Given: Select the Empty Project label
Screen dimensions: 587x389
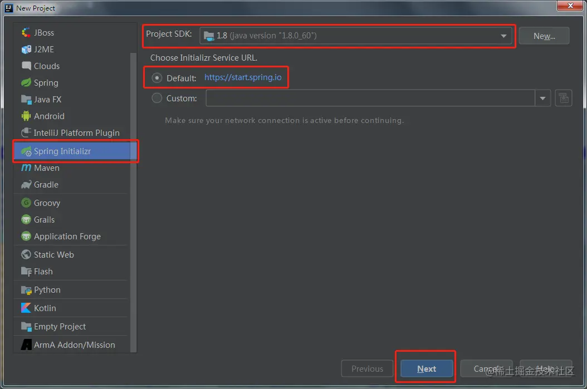Looking at the screenshot, I should point(60,327).
